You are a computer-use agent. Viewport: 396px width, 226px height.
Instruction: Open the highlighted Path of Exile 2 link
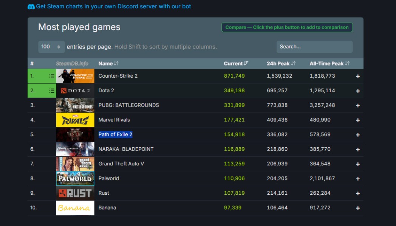pyautogui.click(x=115, y=134)
